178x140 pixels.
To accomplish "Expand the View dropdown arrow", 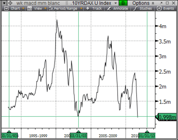I will [45, 9].
